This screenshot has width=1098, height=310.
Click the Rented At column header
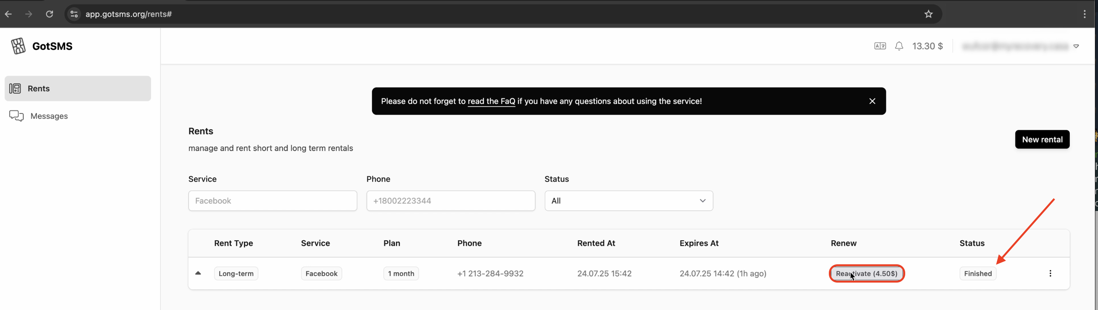coord(596,243)
